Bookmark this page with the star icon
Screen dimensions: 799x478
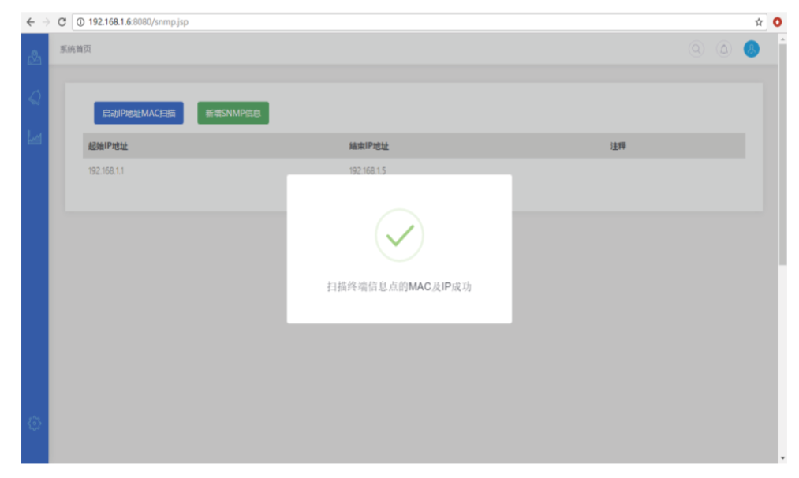[x=759, y=22]
